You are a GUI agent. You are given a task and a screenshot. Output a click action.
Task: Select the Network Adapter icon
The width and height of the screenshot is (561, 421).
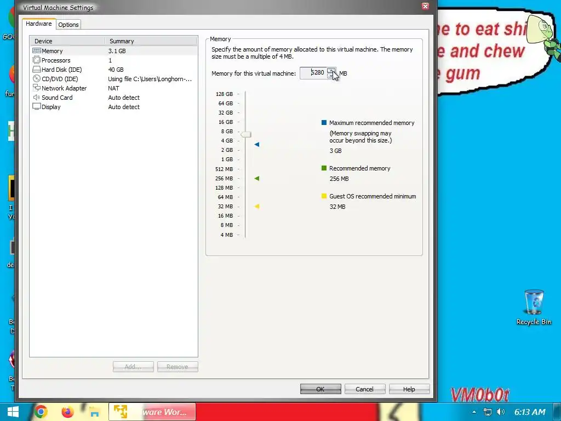click(x=37, y=88)
